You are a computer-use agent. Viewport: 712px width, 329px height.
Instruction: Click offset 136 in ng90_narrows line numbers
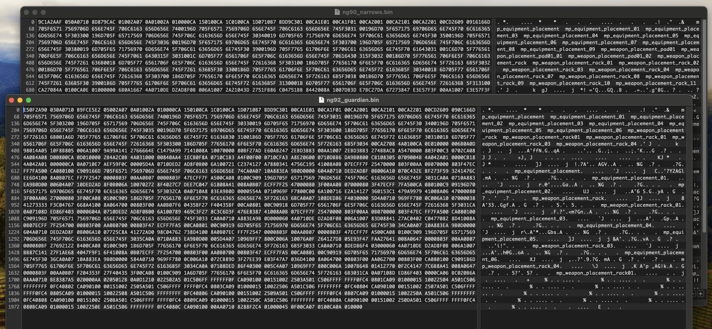point(30,35)
